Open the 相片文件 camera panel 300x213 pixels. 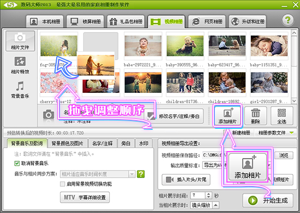20,41
